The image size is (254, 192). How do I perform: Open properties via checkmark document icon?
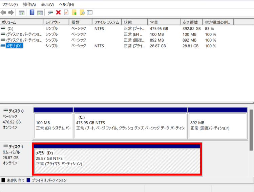click(x=66, y=13)
